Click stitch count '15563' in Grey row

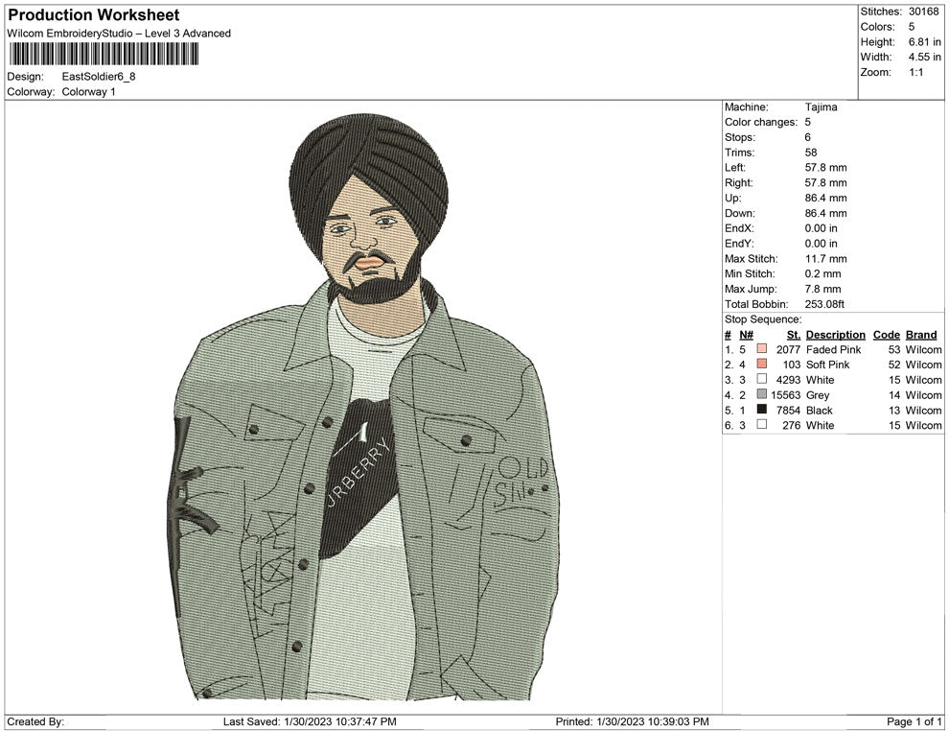[x=785, y=395]
